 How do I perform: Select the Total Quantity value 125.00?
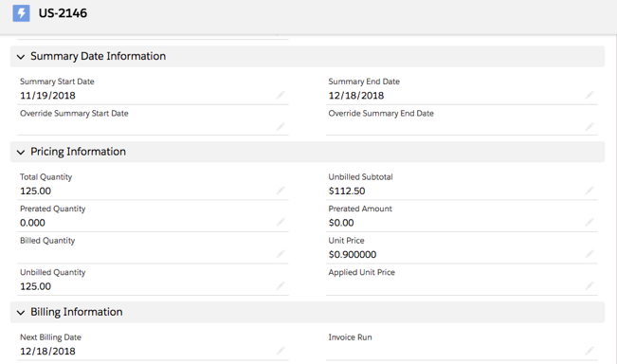[35, 191]
